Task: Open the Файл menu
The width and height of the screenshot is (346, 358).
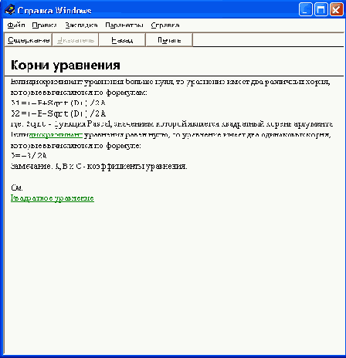Action: (x=16, y=25)
